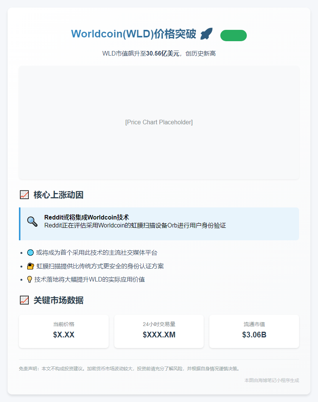Click the lock icon in second bullet

coord(31,266)
